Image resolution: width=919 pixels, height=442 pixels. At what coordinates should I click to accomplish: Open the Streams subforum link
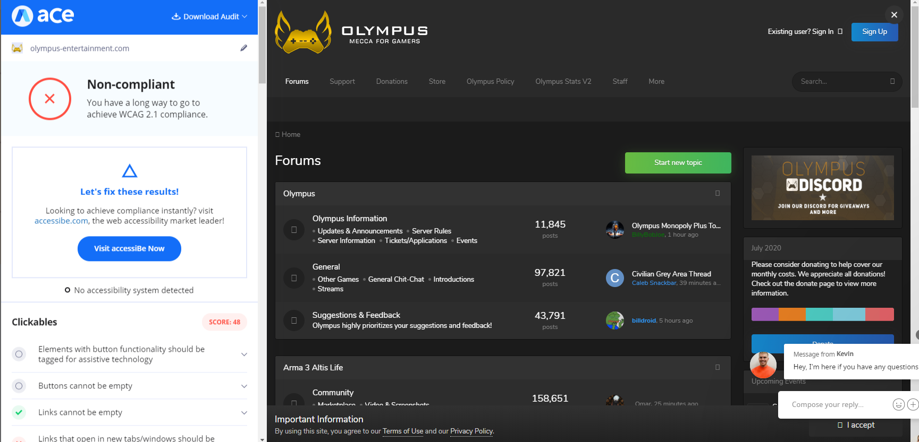click(x=331, y=289)
